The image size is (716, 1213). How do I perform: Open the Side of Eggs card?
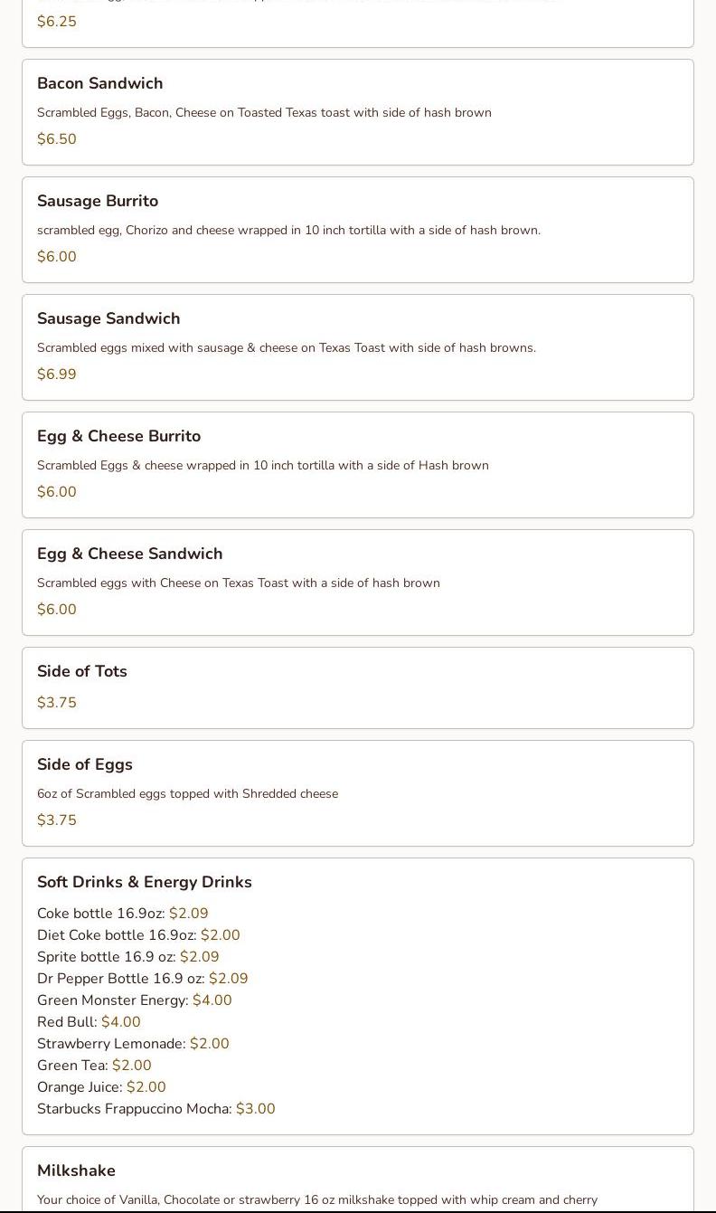coord(358,793)
